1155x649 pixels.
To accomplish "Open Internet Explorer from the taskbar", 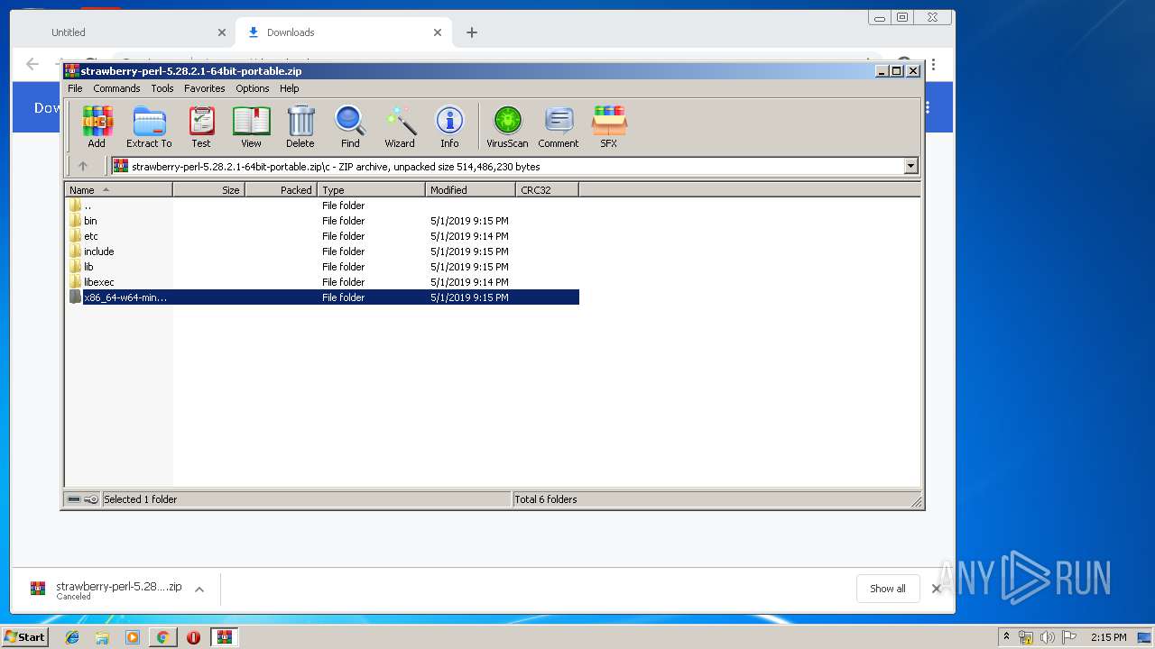I will (x=72, y=637).
